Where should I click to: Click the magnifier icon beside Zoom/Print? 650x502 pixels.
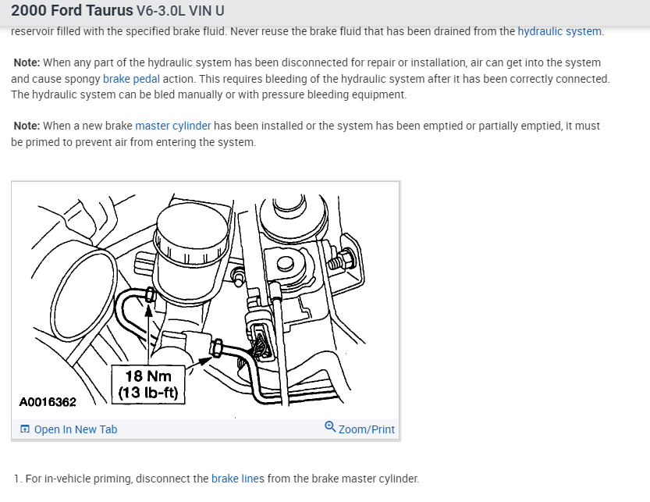point(330,427)
